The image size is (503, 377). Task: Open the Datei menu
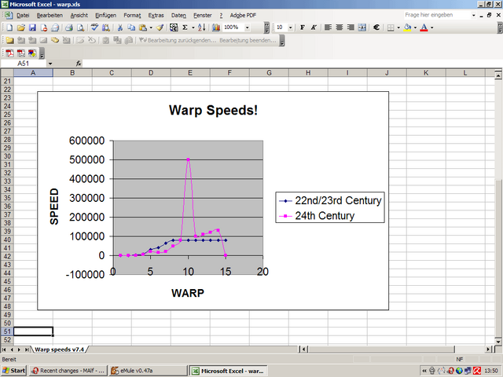[23, 15]
